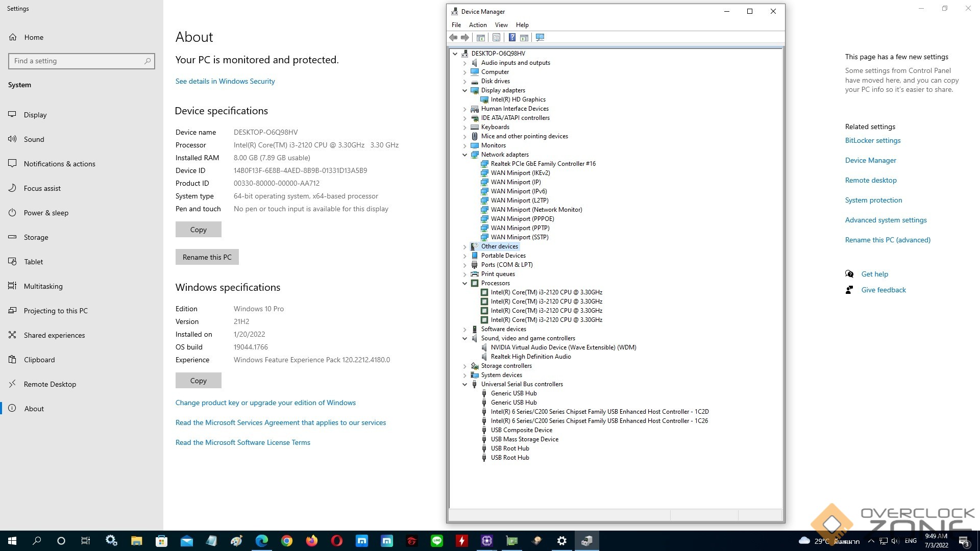Expand the Audio inputs and outputs node
Screen dimensions: 980x551
click(x=464, y=63)
